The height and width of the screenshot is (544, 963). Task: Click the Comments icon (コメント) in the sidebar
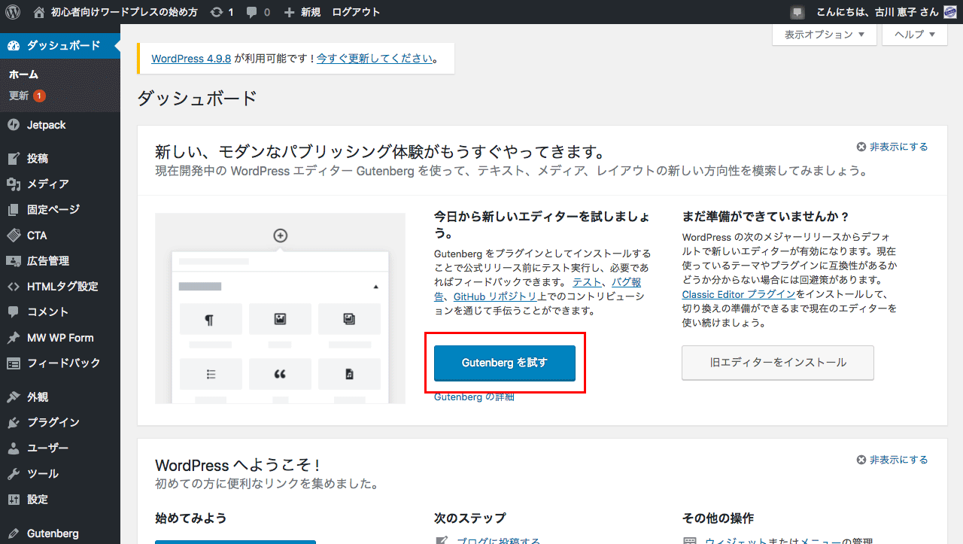[14, 312]
